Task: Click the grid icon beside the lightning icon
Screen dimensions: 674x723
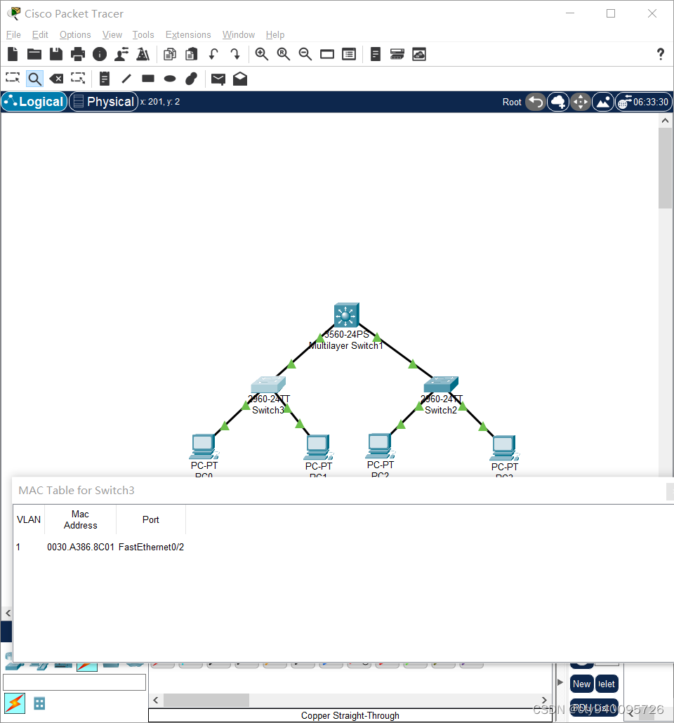Action: point(40,703)
